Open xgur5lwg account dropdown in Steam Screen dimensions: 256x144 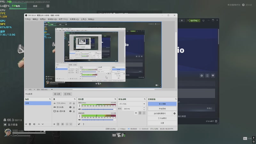195,20
